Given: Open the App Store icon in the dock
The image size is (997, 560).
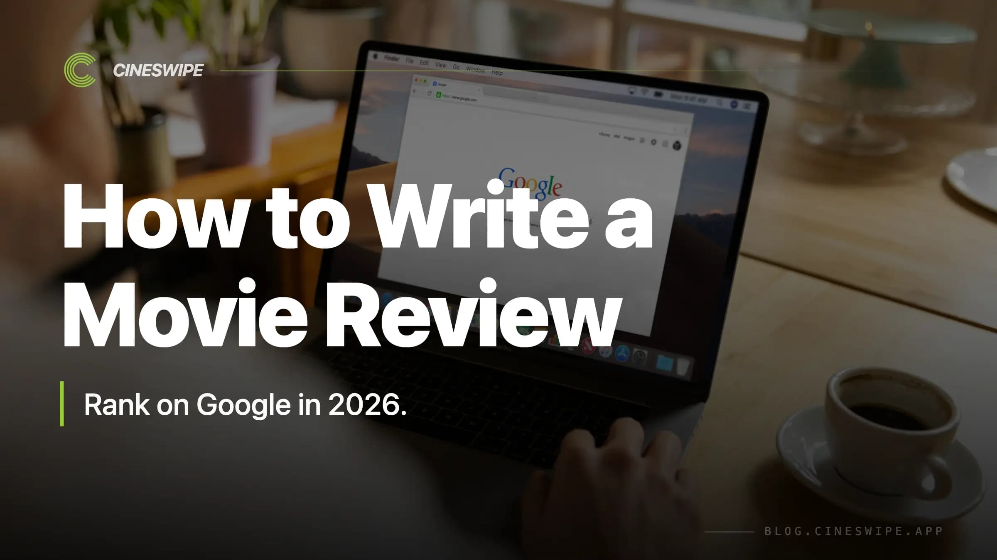Looking at the screenshot, I should (x=622, y=354).
